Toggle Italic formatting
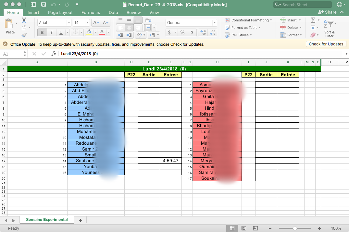 point(51,33)
